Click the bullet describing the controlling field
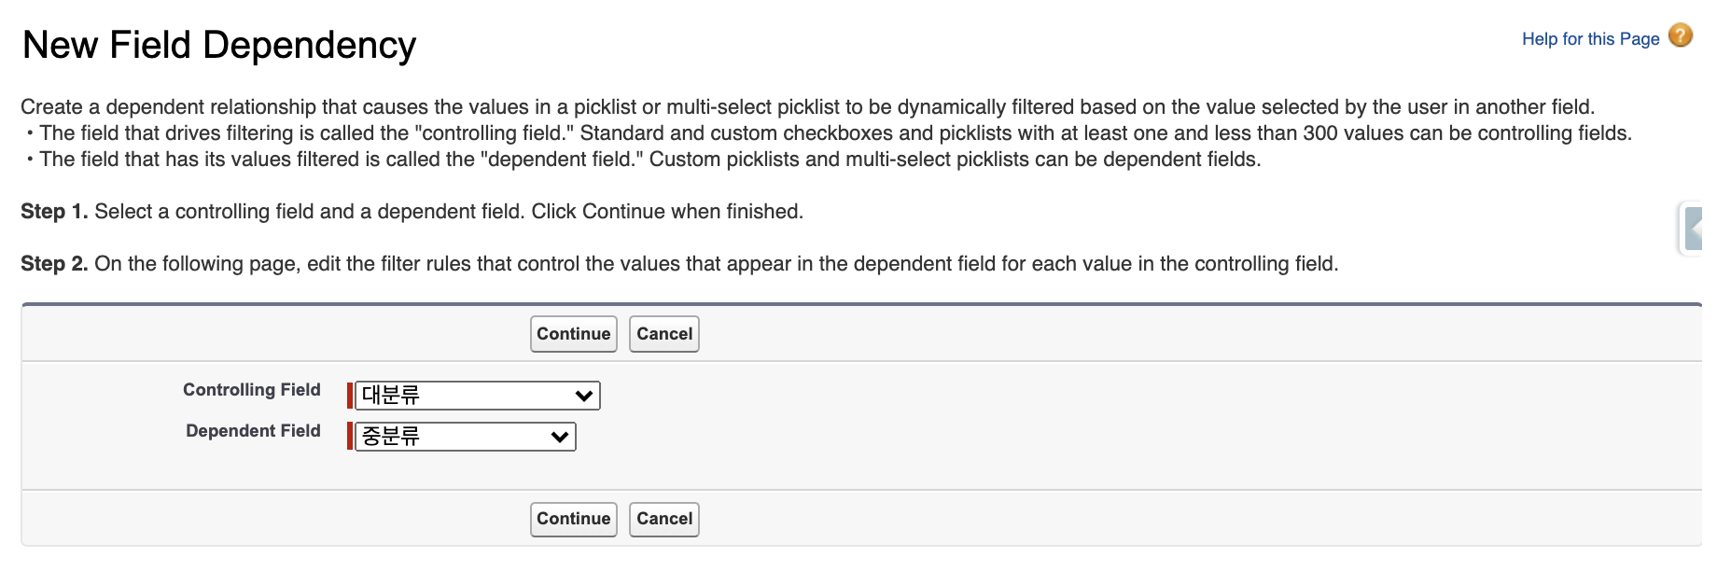 pos(835,133)
